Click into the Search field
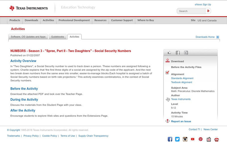Image resolution: width=227 pixels, height=142 pixels. [x=191, y=11]
